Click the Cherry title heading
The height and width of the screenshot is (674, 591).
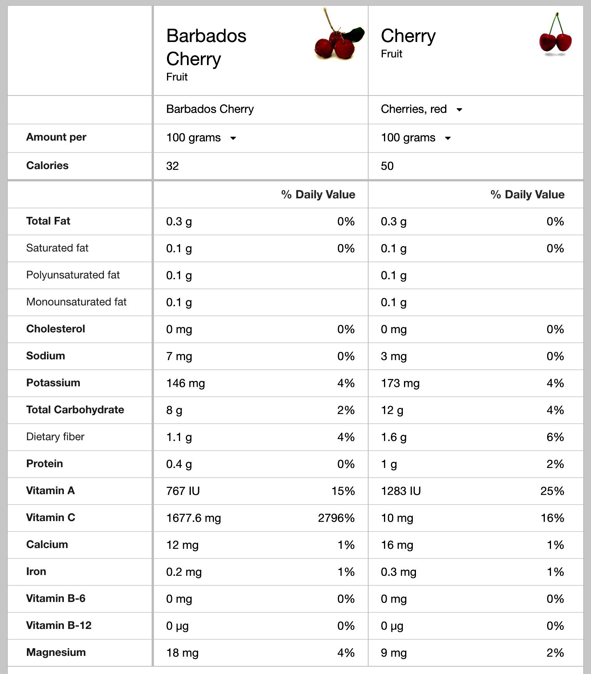coord(408,36)
